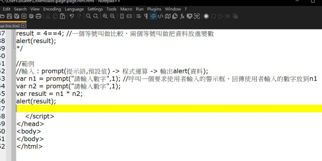Click Run Macro Multiple Times icon
This screenshot has width=322, height=161.
coord(228,16)
